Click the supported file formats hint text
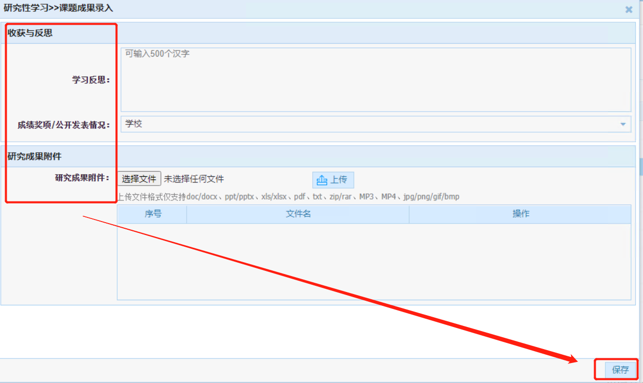The height and width of the screenshot is (383, 643). pos(289,196)
